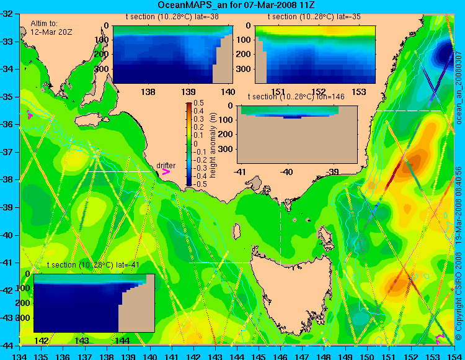
Task: Click the 'drifter' label on the map
Action: click(166, 166)
